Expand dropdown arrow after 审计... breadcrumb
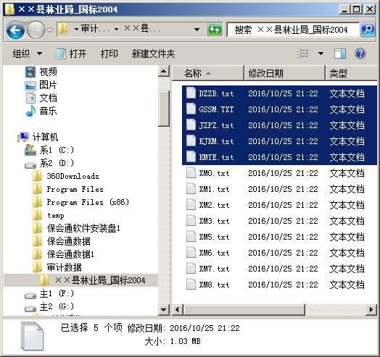The height and width of the screenshot is (357, 380). click(116, 30)
